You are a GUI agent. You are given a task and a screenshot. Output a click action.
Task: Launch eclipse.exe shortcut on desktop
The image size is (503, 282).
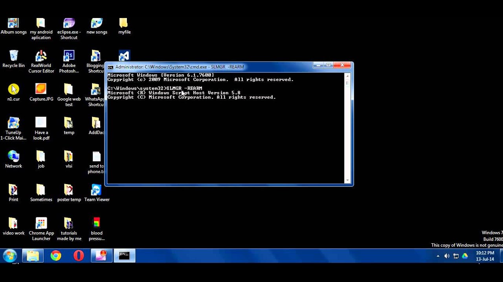(x=69, y=29)
